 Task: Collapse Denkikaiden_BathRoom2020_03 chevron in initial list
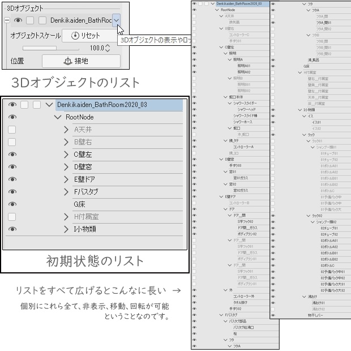point(49,105)
